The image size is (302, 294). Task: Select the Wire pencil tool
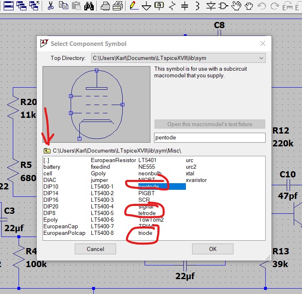[133, 6]
